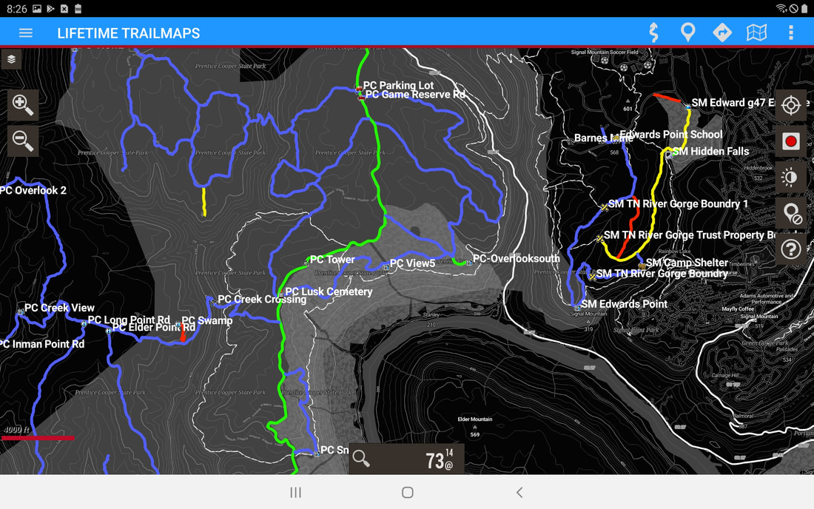
Task: Toggle screen brightness contrast mode
Action: [x=790, y=177]
